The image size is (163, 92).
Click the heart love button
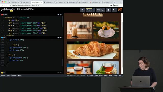pyautogui.click(x=82, y=10)
